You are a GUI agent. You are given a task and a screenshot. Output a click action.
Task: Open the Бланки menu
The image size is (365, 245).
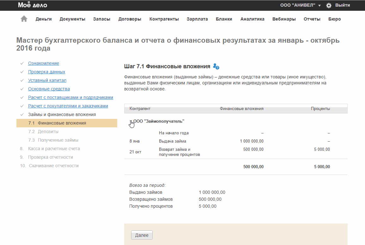(x=224, y=19)
